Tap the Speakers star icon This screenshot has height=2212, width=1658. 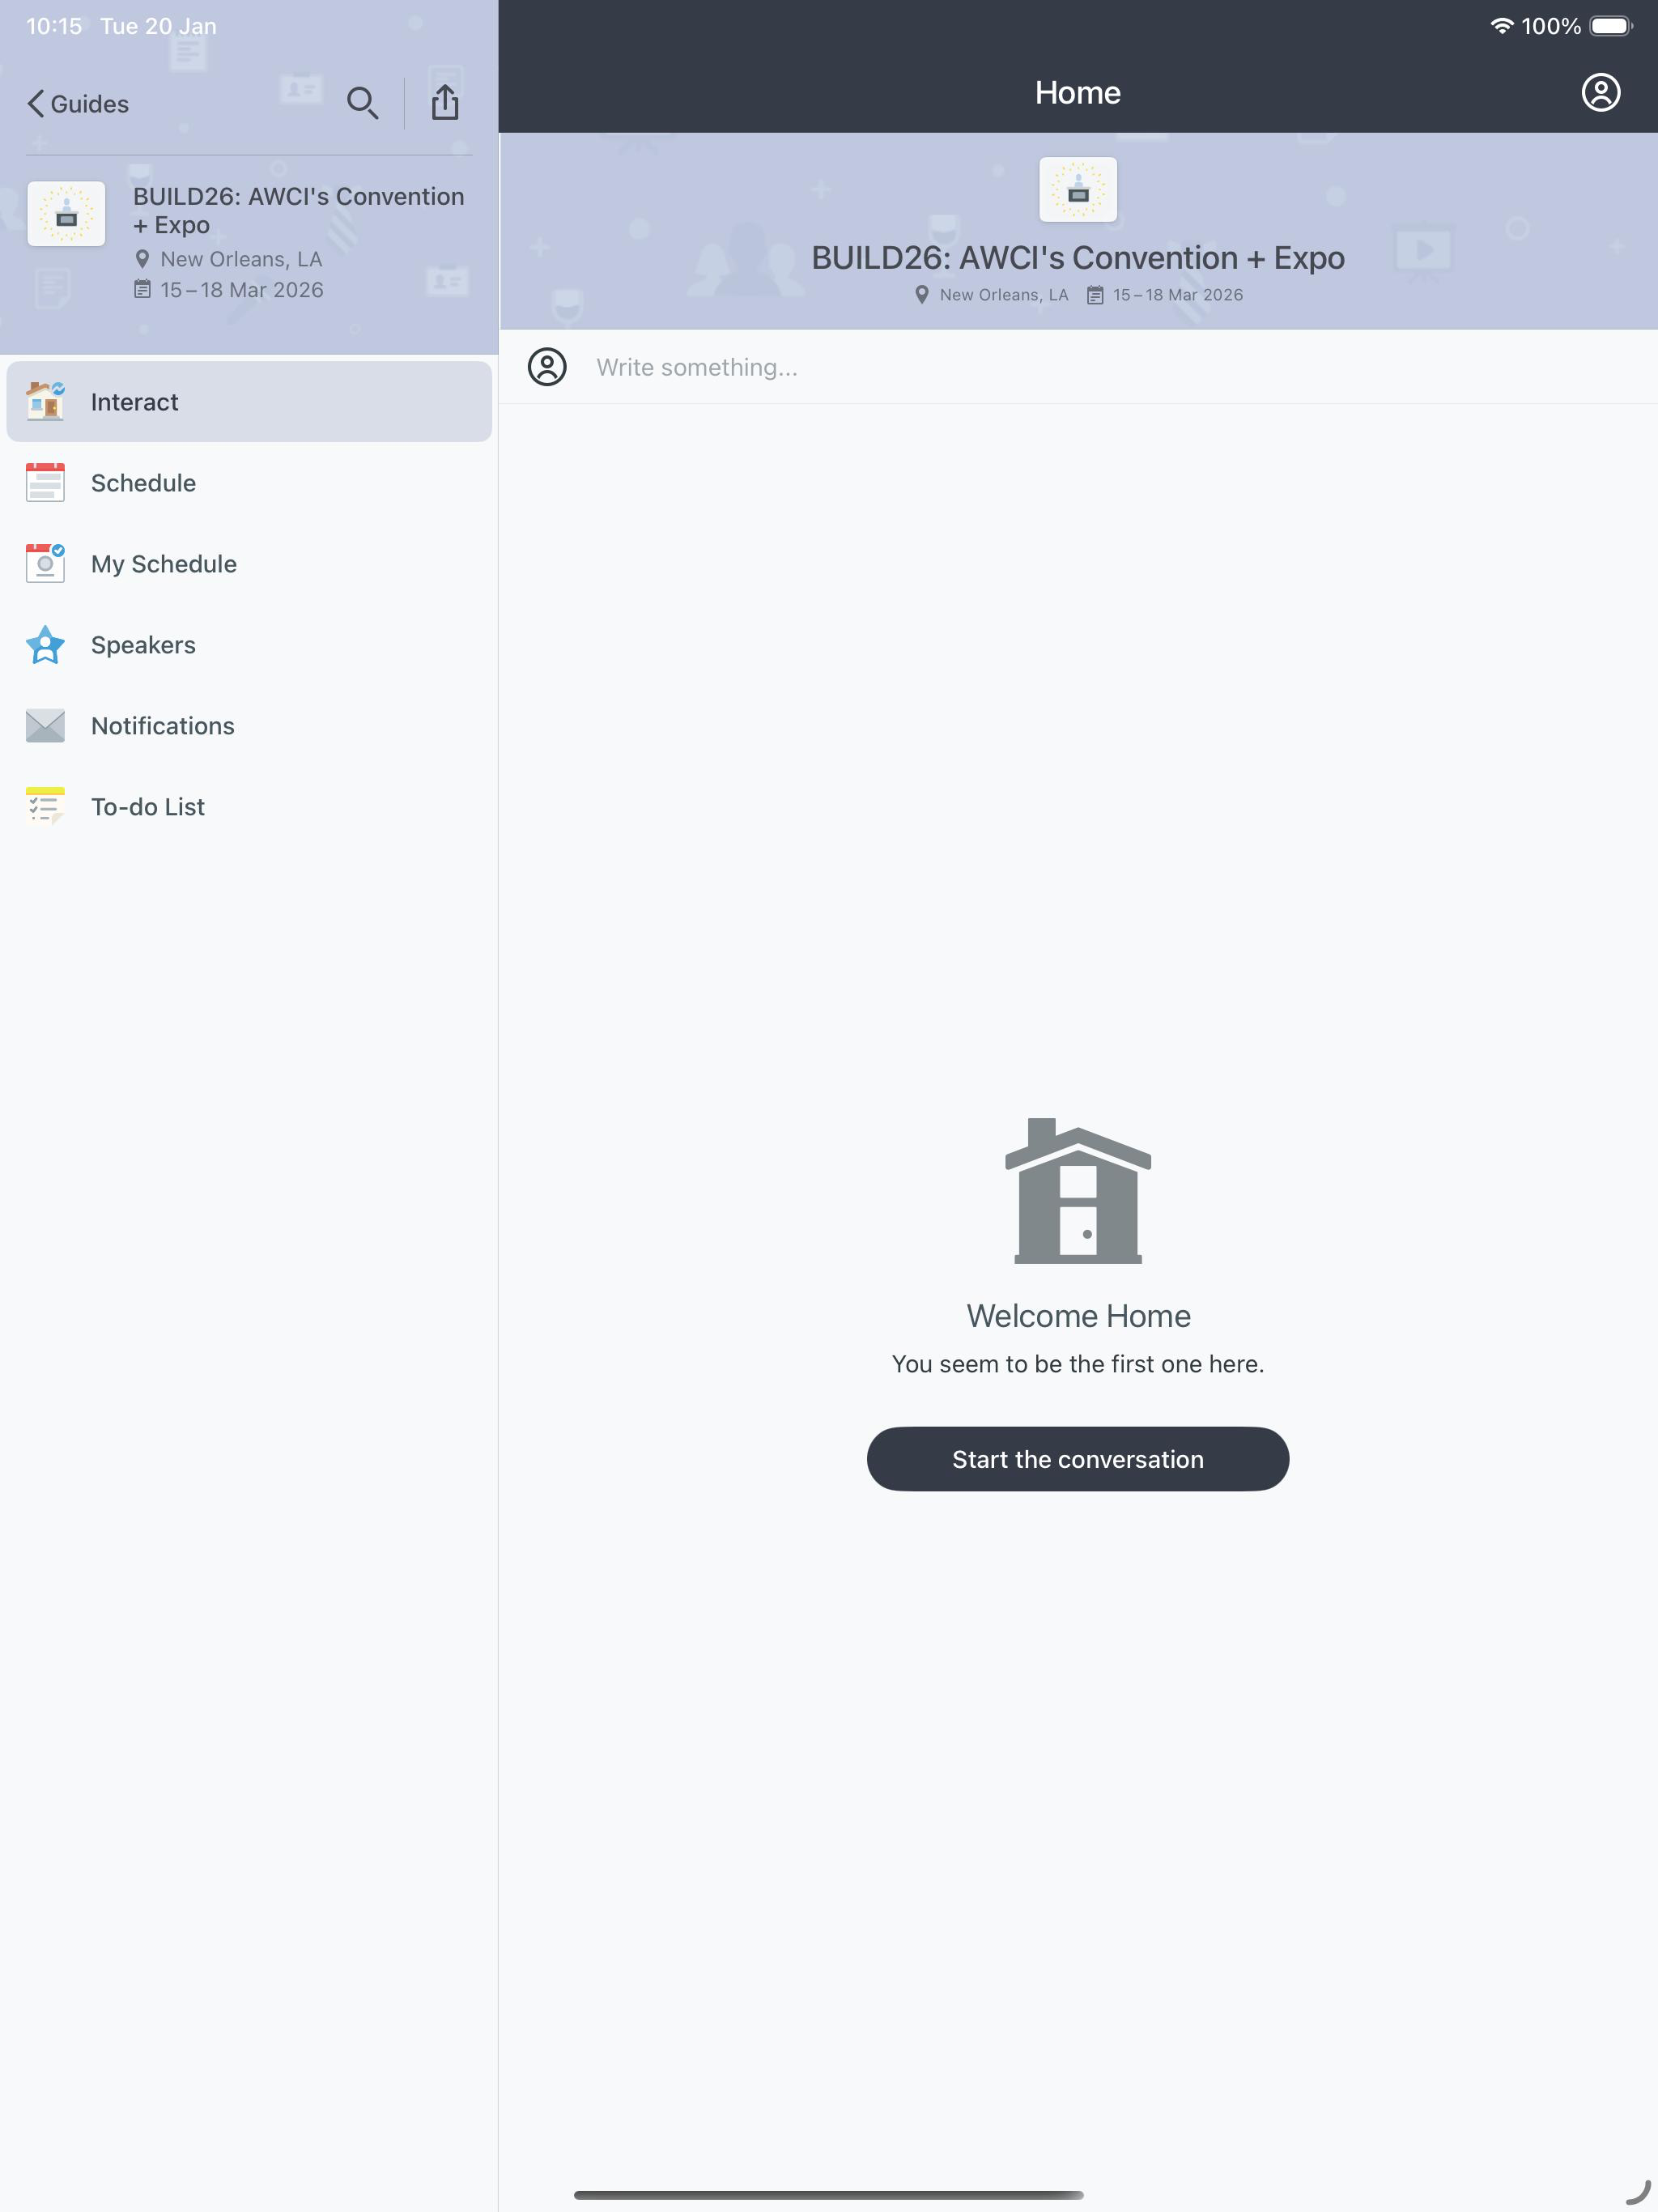[x=45, y=645]
